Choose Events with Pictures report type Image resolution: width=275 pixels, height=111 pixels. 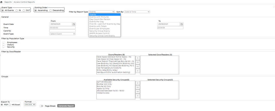(105, 17)
